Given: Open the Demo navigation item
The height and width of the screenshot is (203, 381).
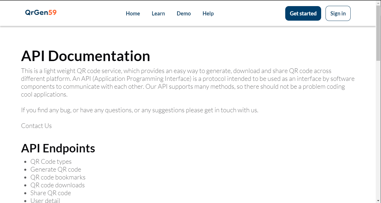Looking at the screenshot, I should point(184,13).
